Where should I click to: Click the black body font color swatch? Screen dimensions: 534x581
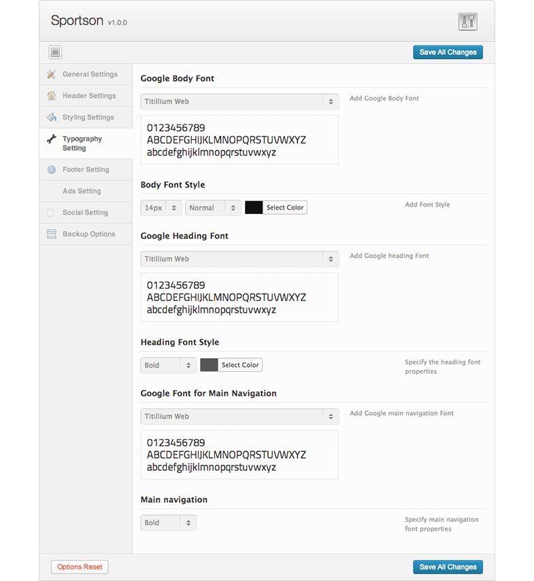[254, 208]
